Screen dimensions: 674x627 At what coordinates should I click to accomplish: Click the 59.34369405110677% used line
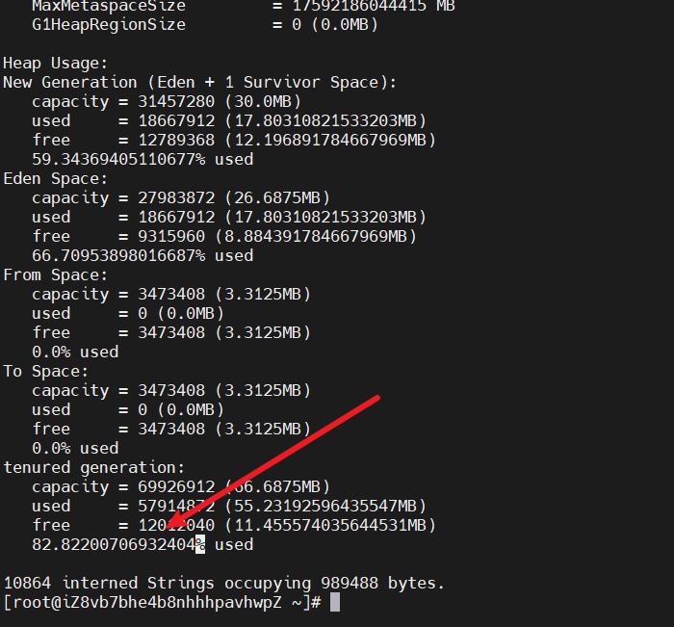143,159
